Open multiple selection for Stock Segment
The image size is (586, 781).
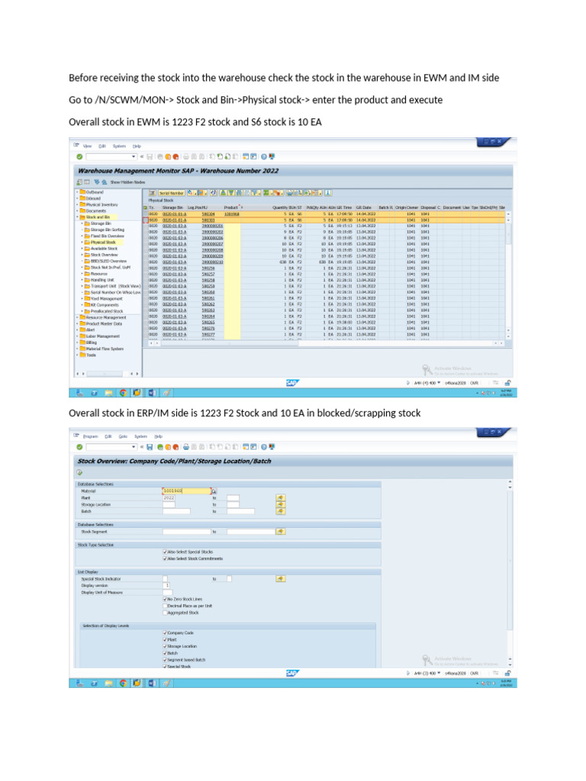[x=281, y=532]
